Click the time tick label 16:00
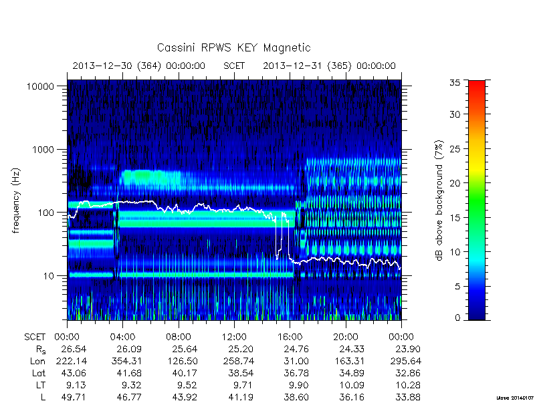 tap(290, 338)
